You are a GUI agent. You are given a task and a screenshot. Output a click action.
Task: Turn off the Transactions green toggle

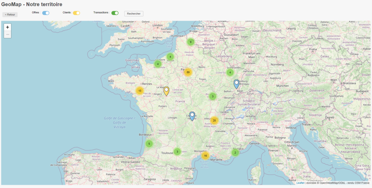click(x=115, y=13)
